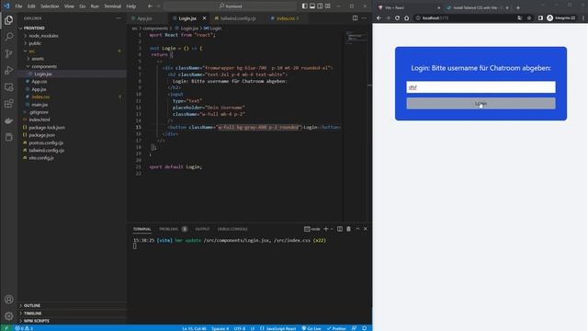Switch to the OUTPUT panel tab
Screen dimensions: 588x331
pos(202,229)
